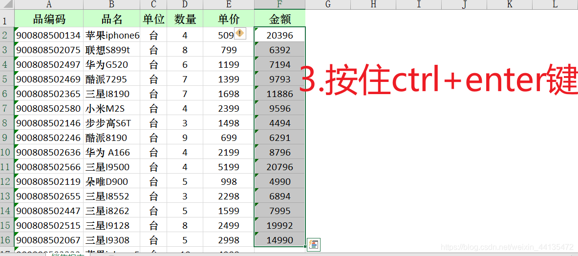Select cell 小米M2S

tap(112, 108)
